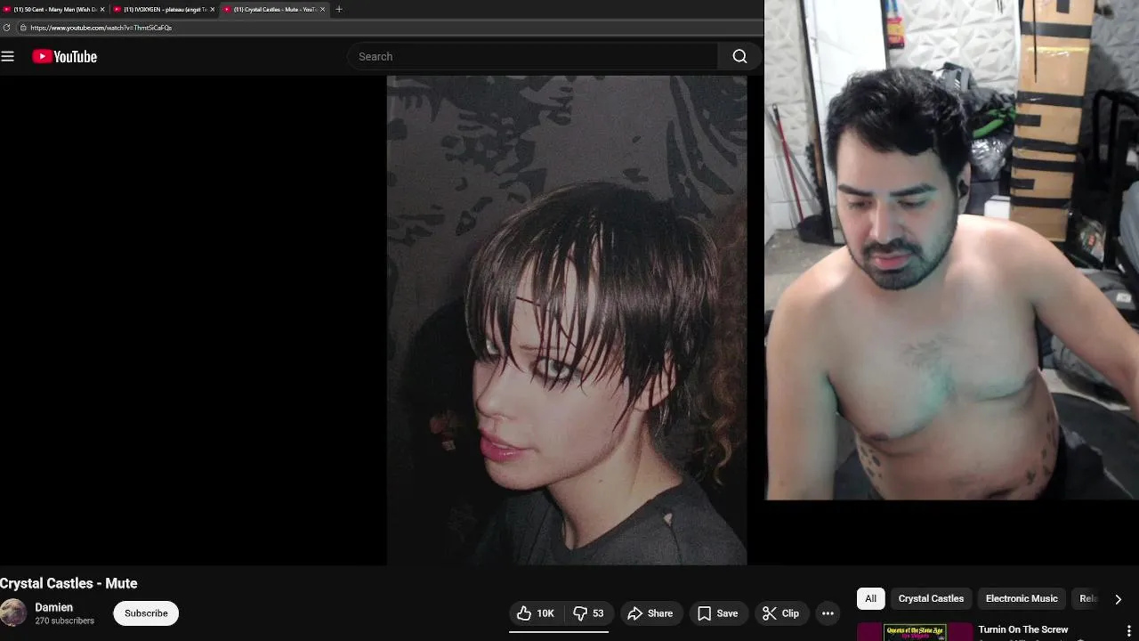The height and width of the screenshot is (641, 1139).
Task: Close the Crystal Castles - Mute tab
Action: (322, 9)
